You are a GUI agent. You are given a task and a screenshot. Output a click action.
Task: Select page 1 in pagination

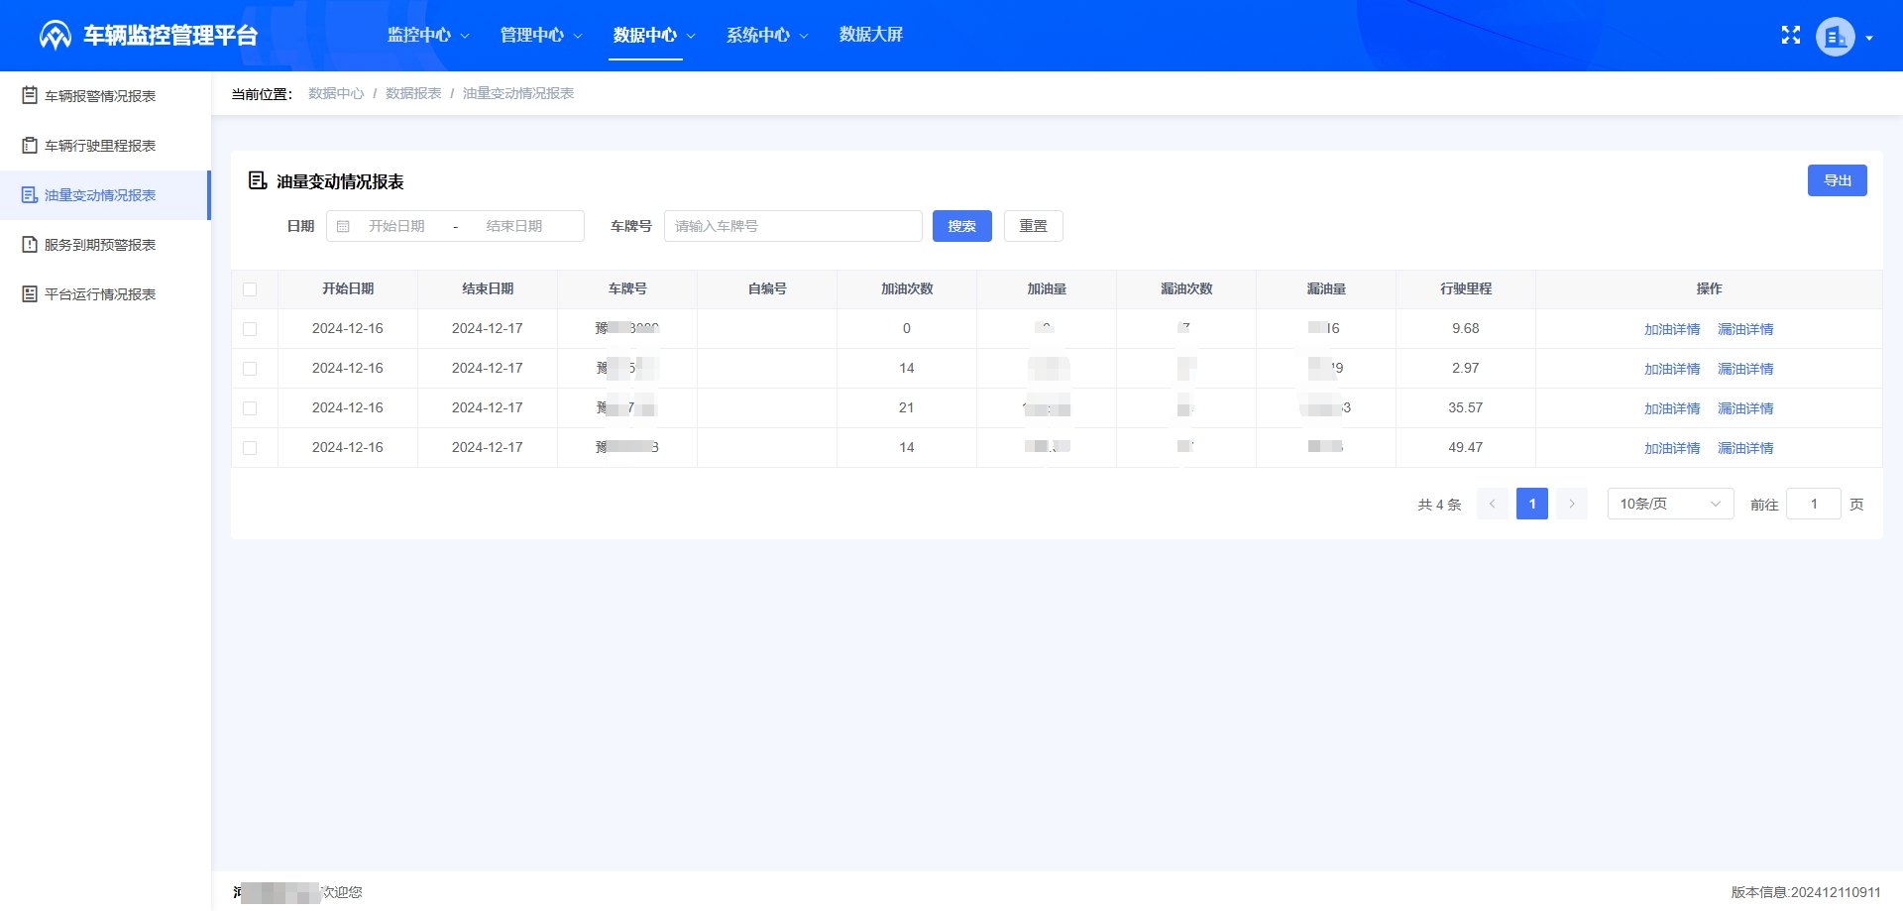point(1531,504)
